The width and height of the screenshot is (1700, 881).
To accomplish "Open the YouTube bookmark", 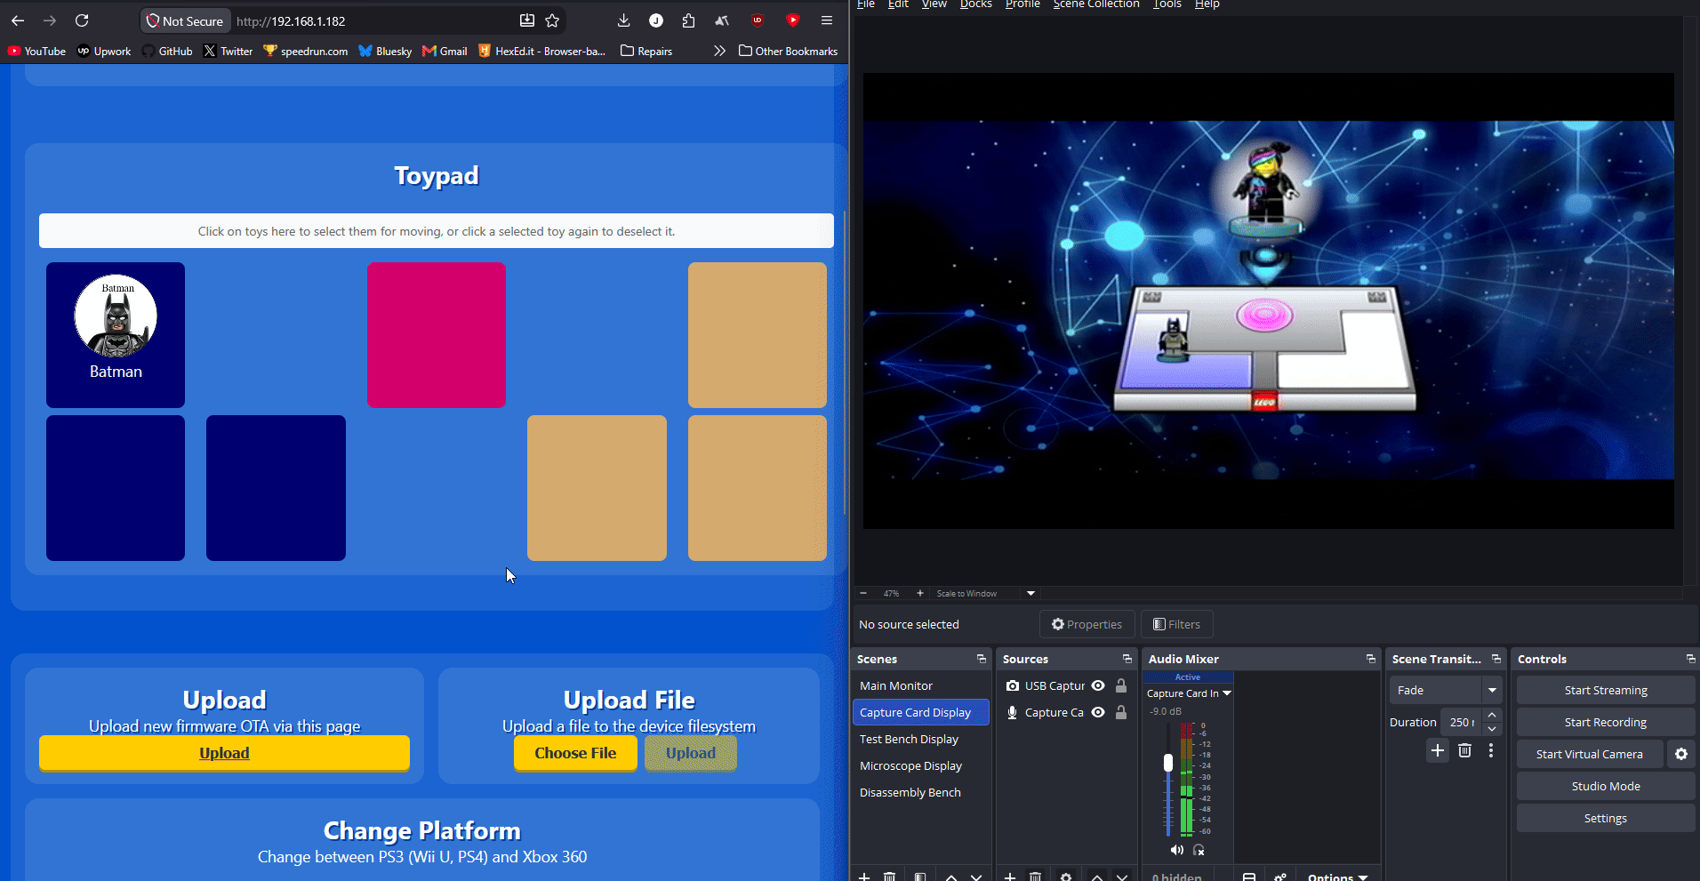I will click(x=37, y=51).
